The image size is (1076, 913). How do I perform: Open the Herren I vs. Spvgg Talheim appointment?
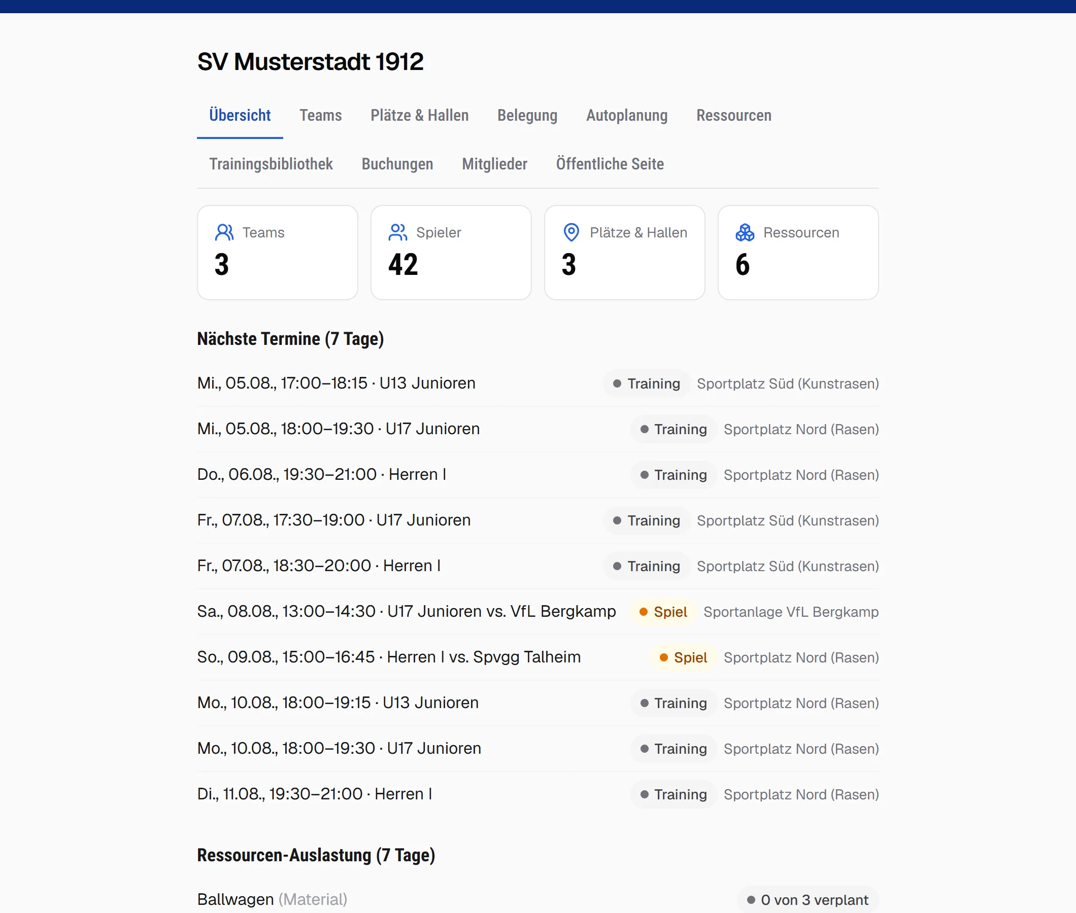click(x=538, y=657)
